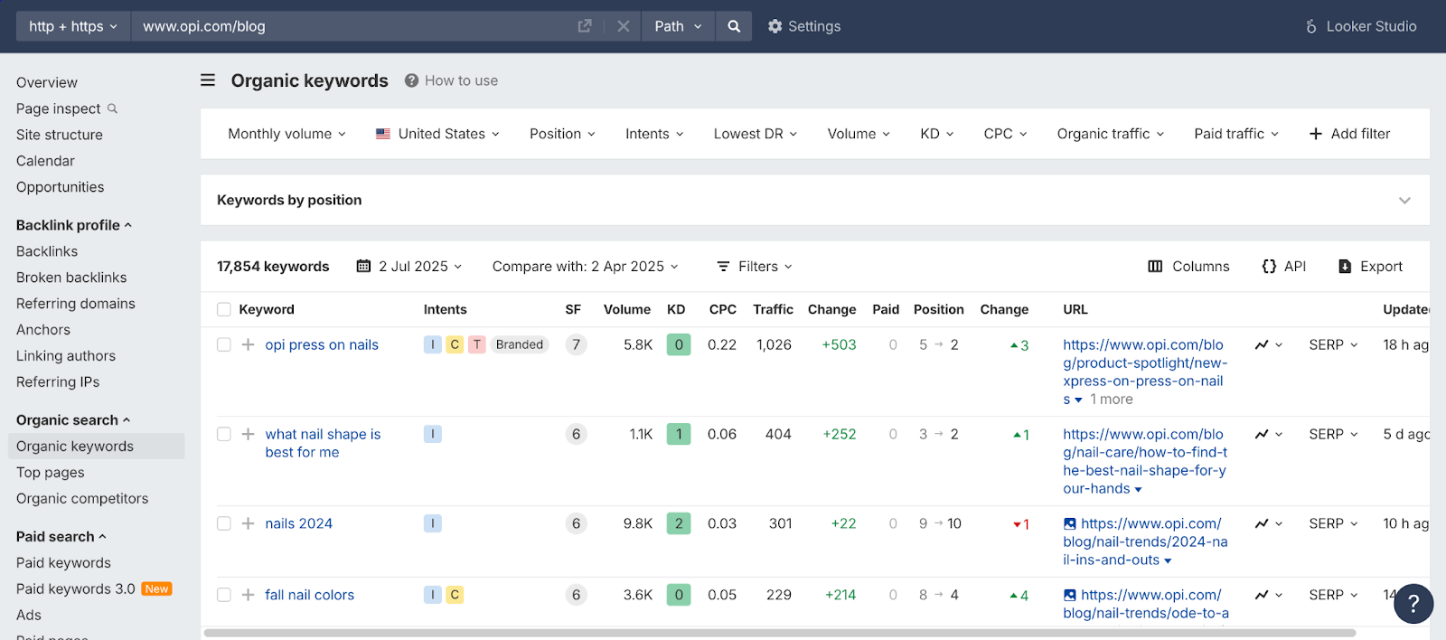Check the opi press on nails row
The height and width of the screenshot is (640, 1446).
(224, 344)
